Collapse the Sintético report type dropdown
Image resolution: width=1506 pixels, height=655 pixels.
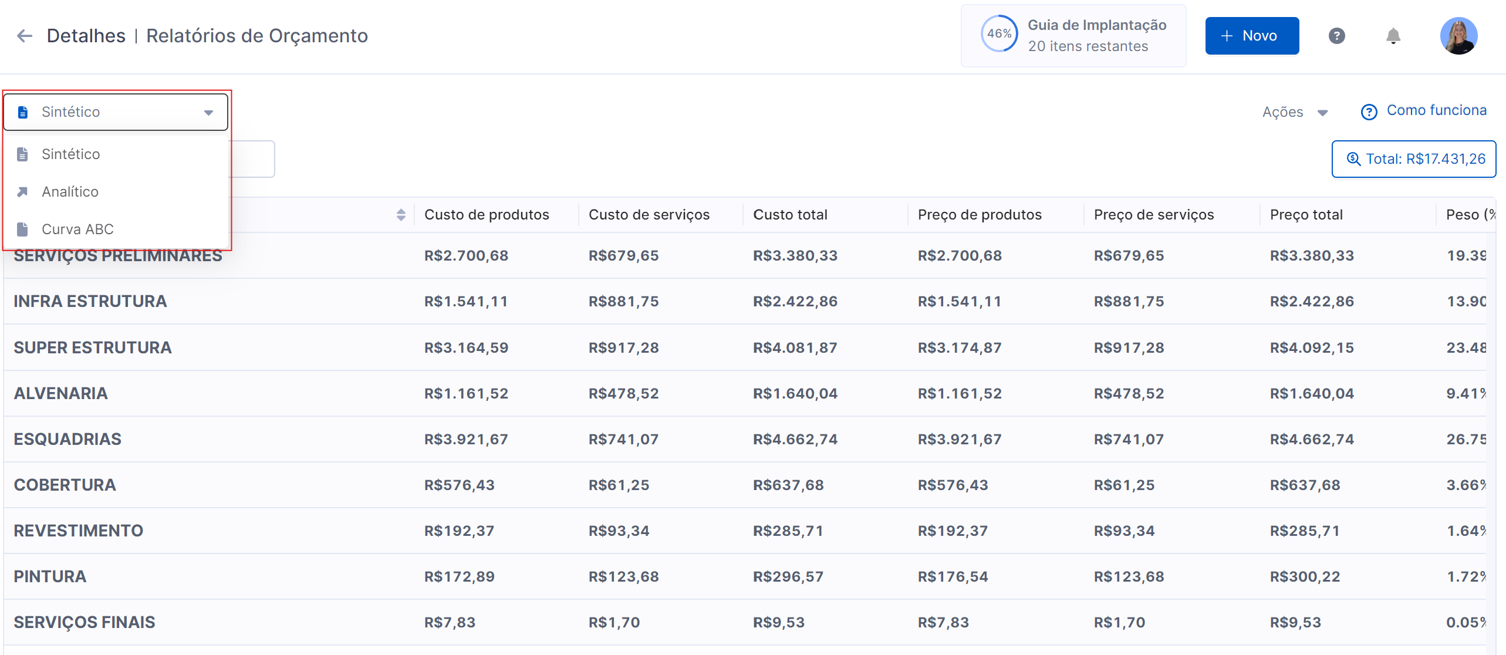[x=208, y=112]
